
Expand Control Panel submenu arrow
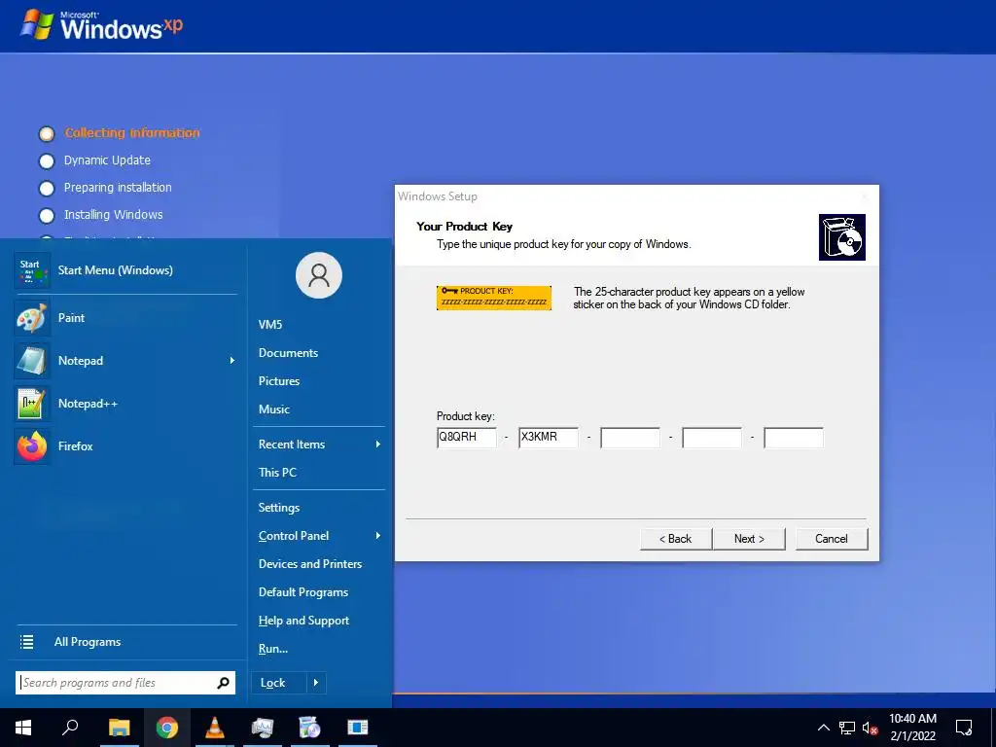tap(378, 536)
